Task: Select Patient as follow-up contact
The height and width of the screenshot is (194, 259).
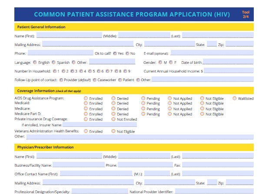Action: point(120,80)
